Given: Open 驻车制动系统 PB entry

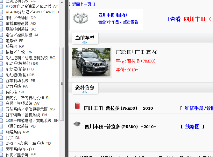Looking at the screenshot, I should (20, 81).
